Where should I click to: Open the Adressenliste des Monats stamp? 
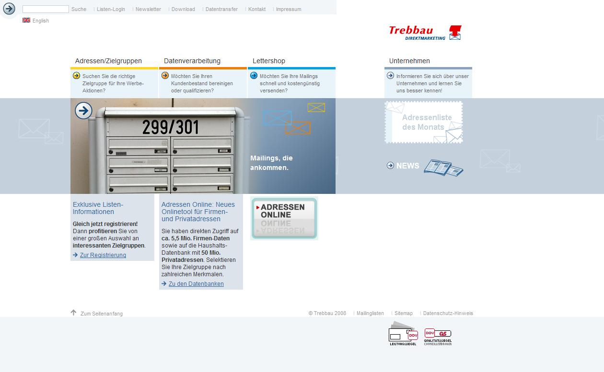(424, 122)
